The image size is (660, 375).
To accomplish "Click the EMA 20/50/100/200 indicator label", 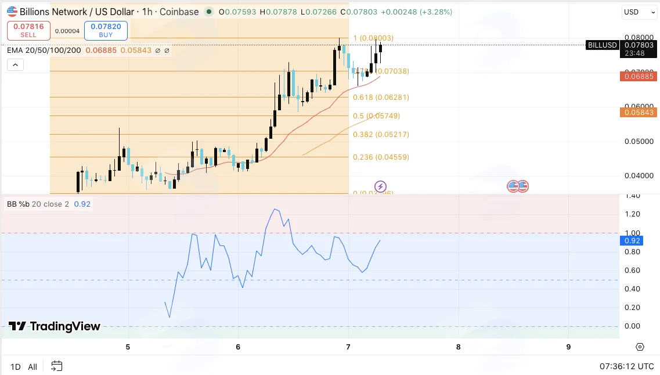I will [x=44, y=51].
